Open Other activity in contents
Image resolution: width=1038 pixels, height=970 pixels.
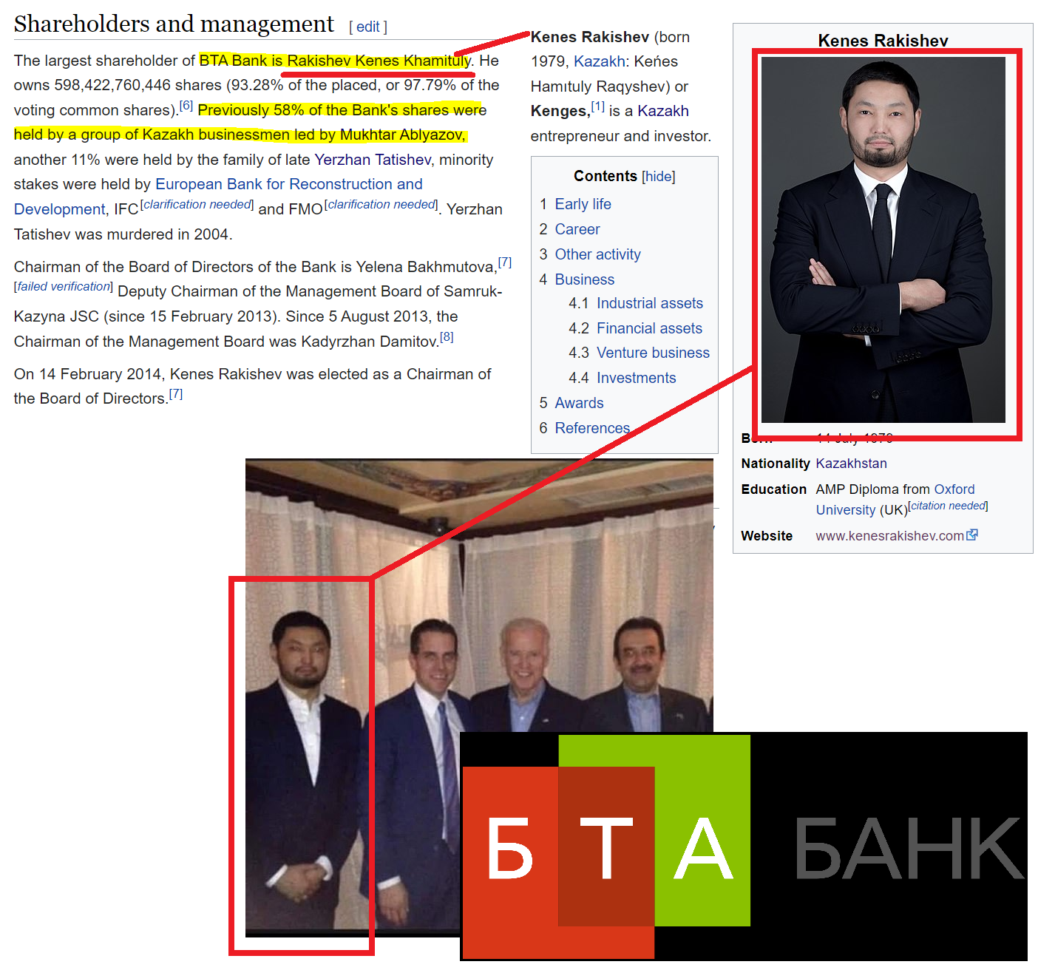pos(597,254)
